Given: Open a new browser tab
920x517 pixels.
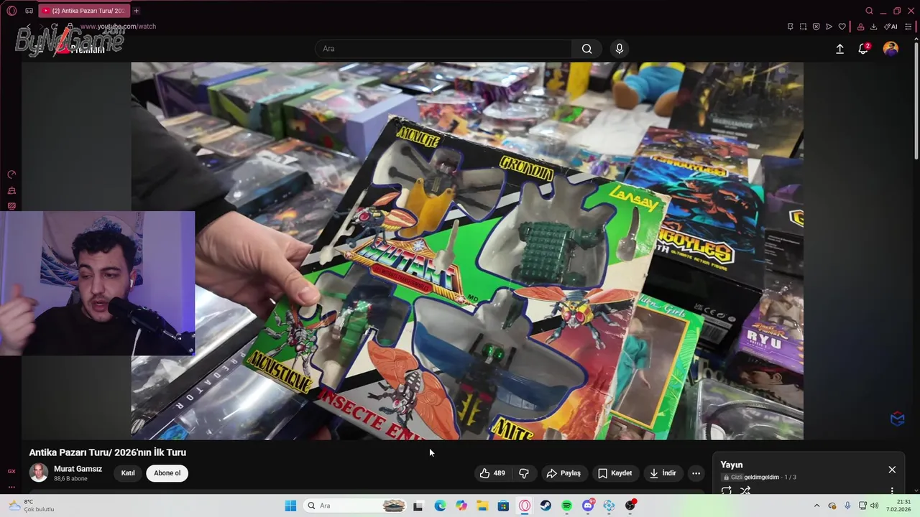Looking at the screenshot, I should [x=136, y=11].
